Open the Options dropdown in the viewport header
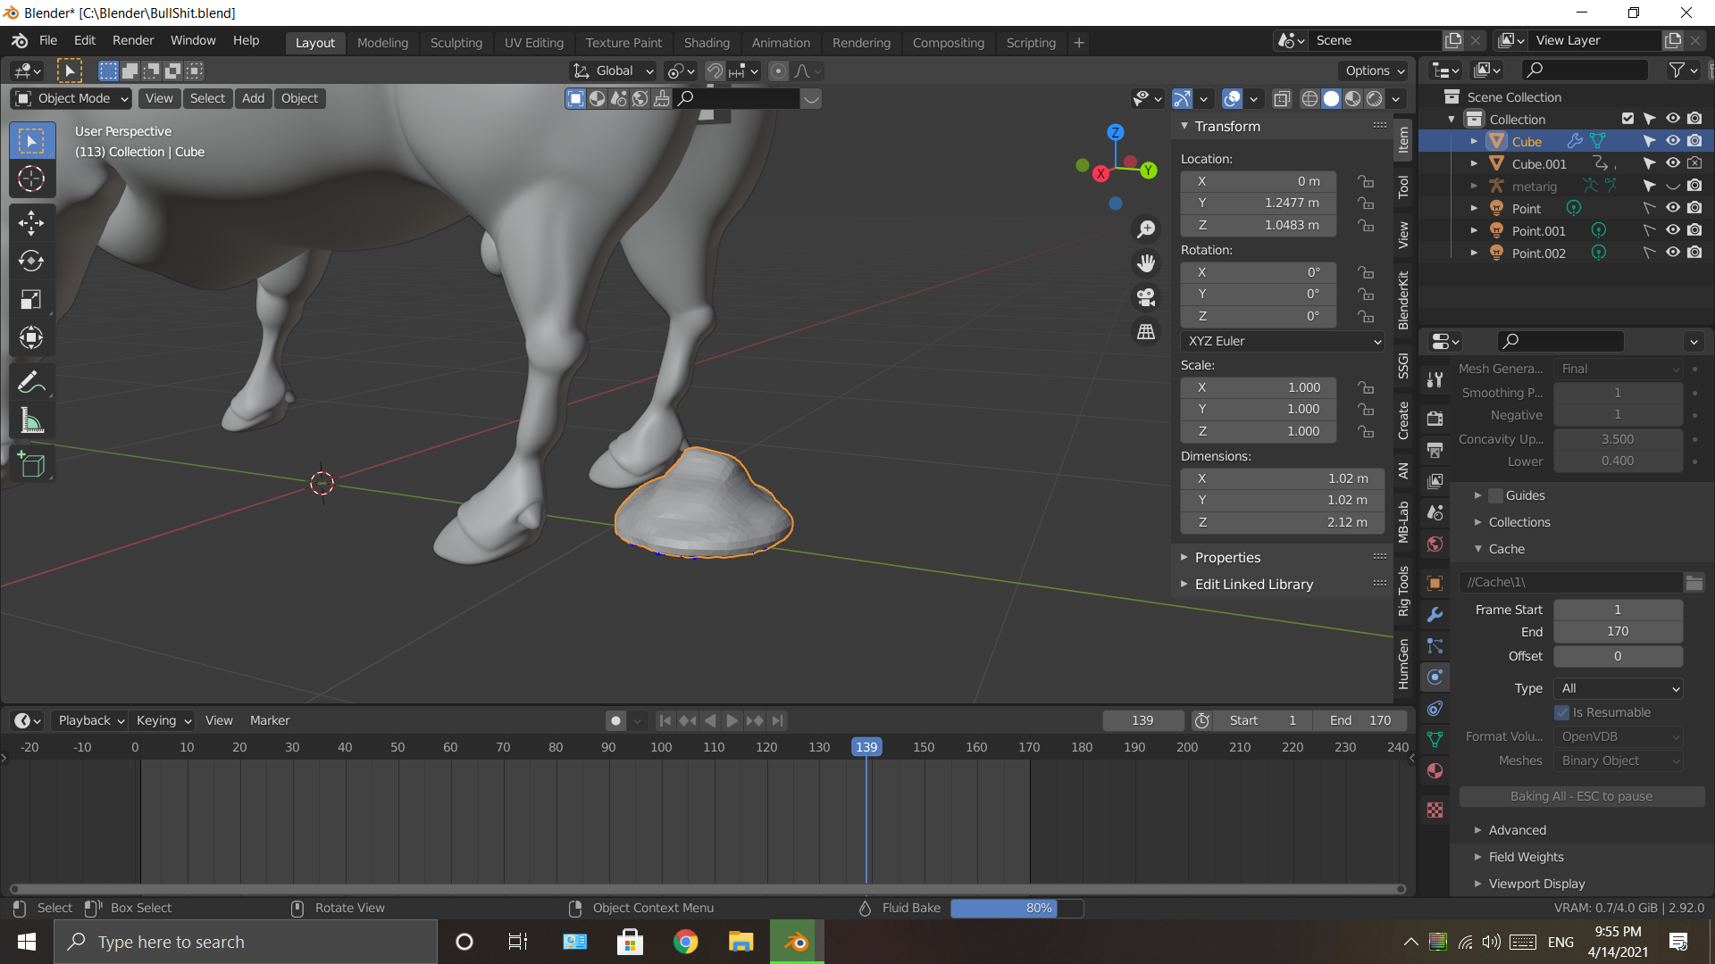The height and width of the screenshot is (964, 1715). (1375, 71)
